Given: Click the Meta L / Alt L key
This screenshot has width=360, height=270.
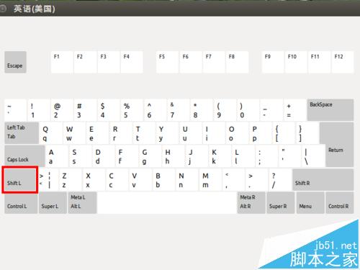Looking at the screenshot, I should coord(82,202).
